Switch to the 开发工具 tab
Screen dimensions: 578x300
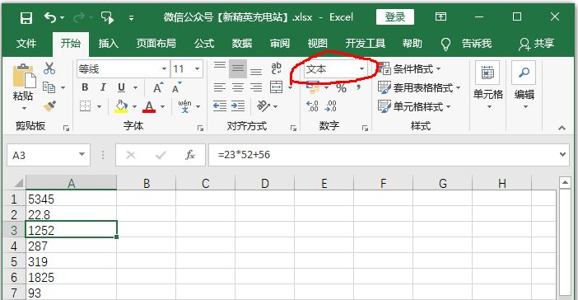point(366,44)
